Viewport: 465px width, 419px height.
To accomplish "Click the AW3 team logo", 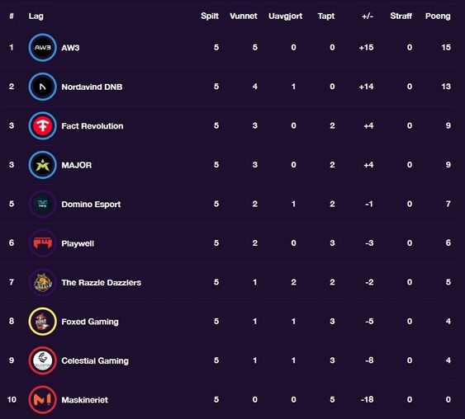I will tap(42, 47).
